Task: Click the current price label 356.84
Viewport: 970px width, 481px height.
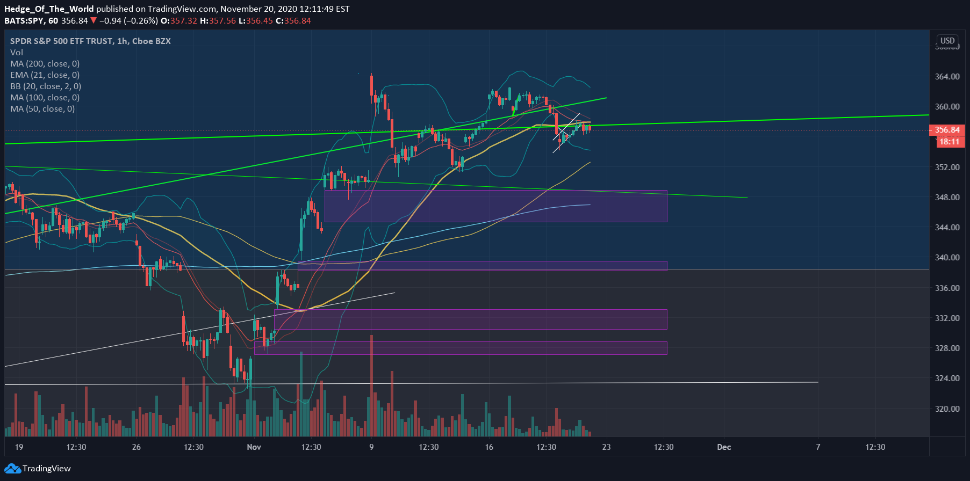Action: 947,130
